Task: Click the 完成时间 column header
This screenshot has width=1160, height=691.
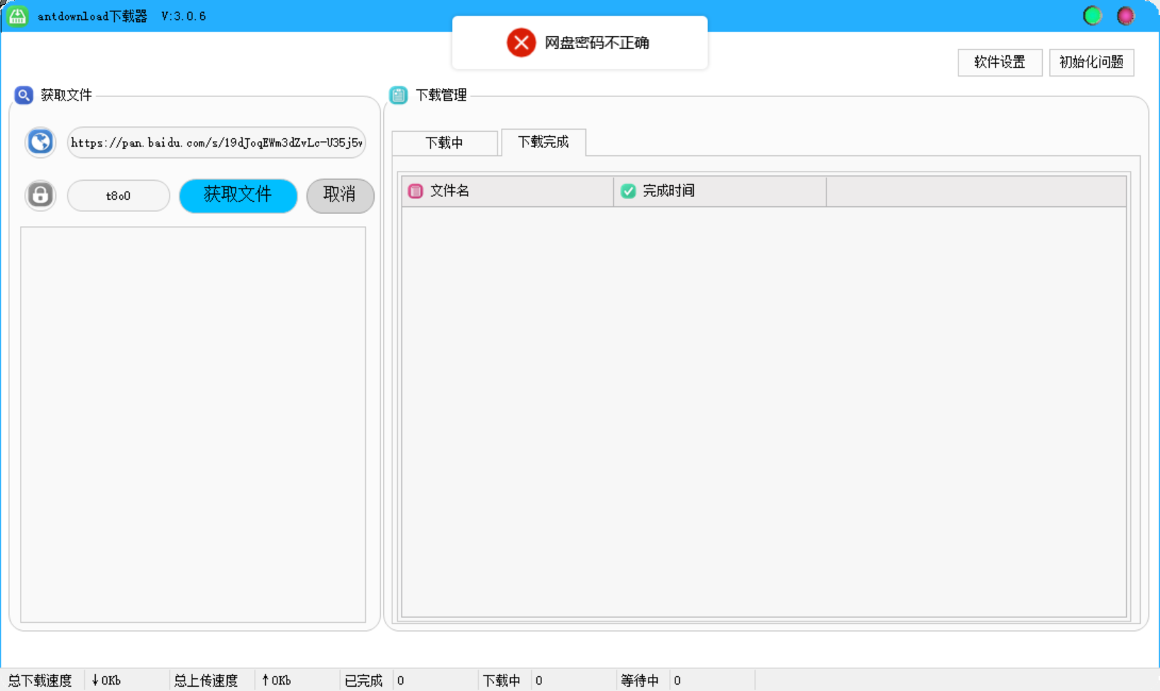Action: tap(720, 191)
